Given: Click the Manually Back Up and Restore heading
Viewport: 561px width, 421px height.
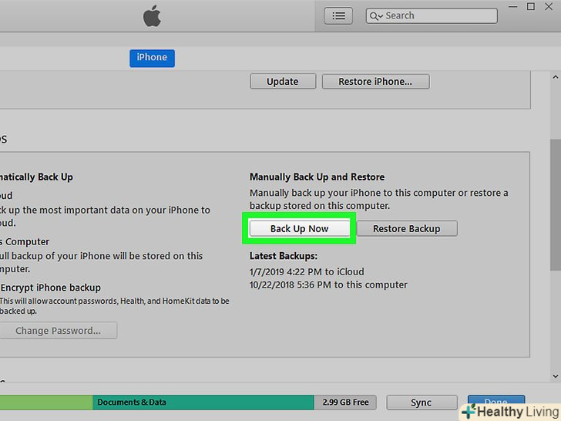Looking at the screenshot, I should pyautogui.click(x=317, y=177).
